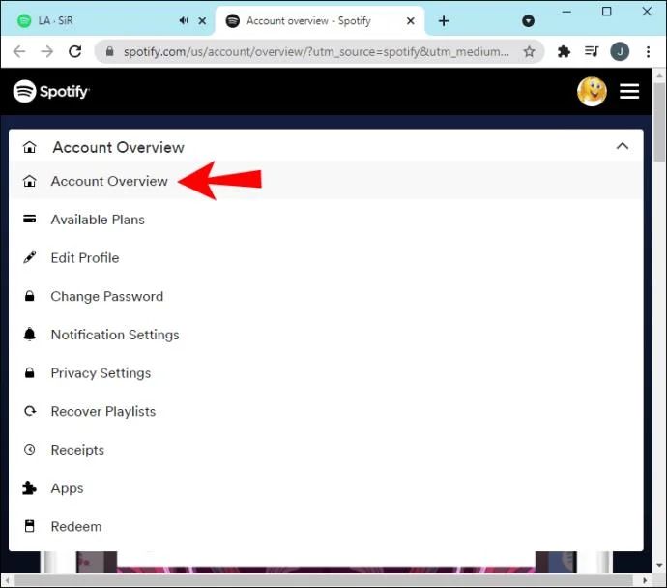Image resolution: width=667 pixels, height=588 pixels.
Task: Open the Extensions puzzle icon
Action: pos(564,51)
